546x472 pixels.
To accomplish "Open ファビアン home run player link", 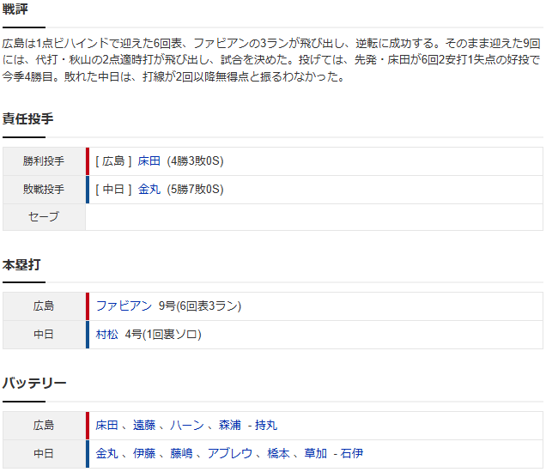I will (124, 306).
